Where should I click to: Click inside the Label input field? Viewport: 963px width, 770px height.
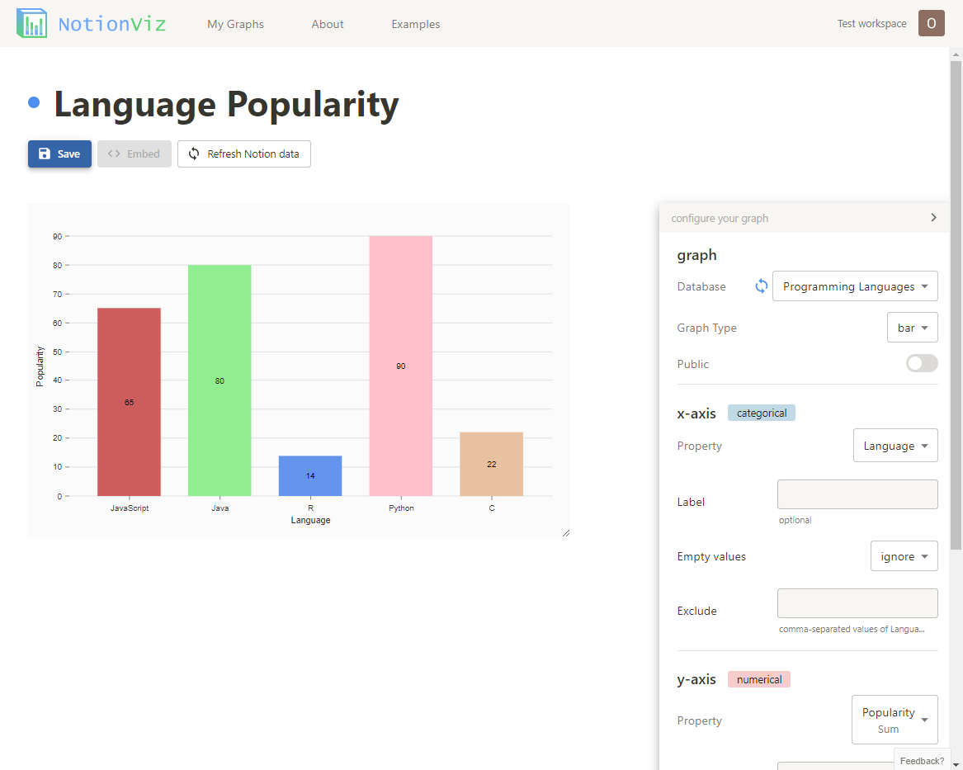click(857, 494)
